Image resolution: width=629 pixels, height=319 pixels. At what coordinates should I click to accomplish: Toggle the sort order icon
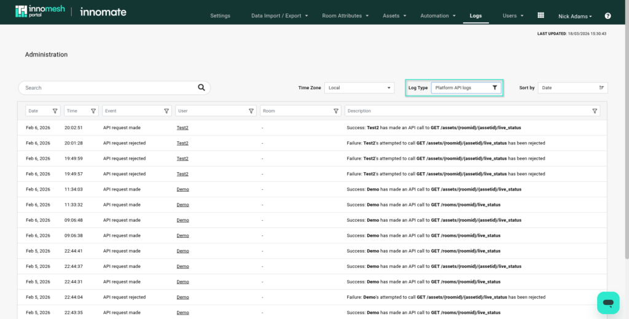601,88
